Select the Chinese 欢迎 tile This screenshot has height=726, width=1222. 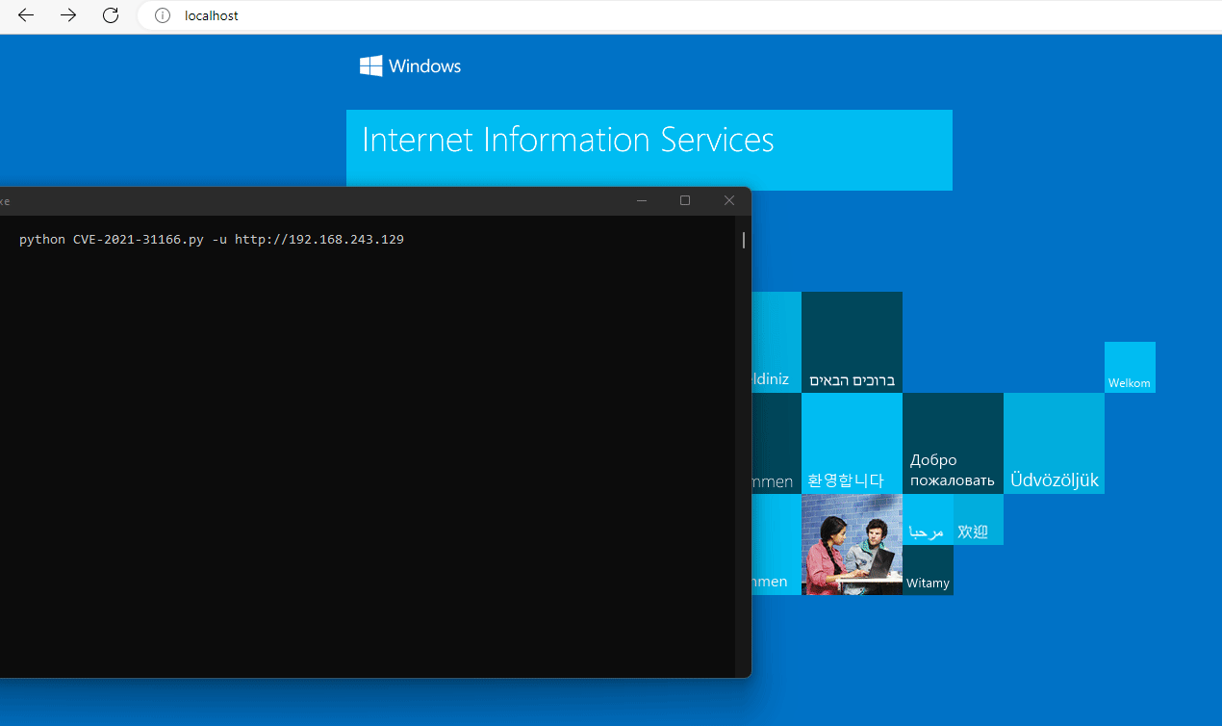click(x=979, y=519)
